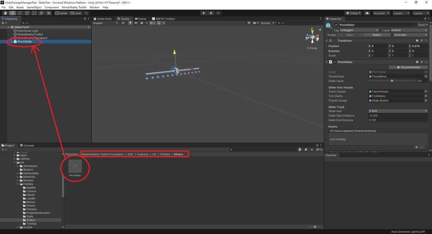The image size is (432, 234).
Task: Open scene component tools icon
Action: [x=249, y=23]
